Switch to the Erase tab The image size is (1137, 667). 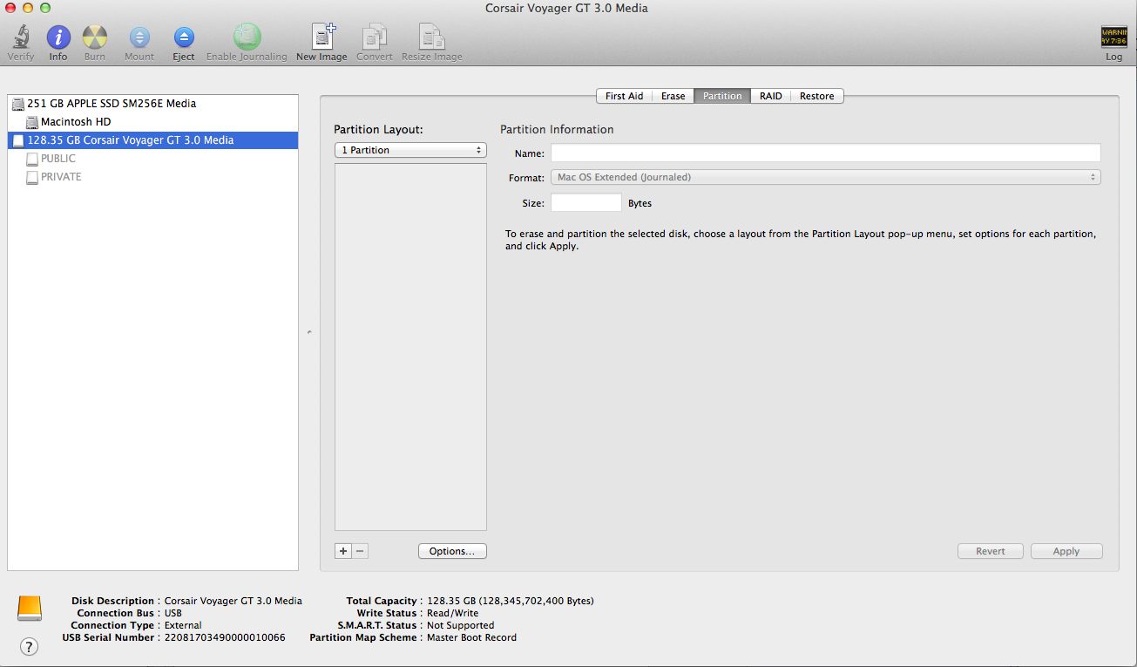point(673,96)
